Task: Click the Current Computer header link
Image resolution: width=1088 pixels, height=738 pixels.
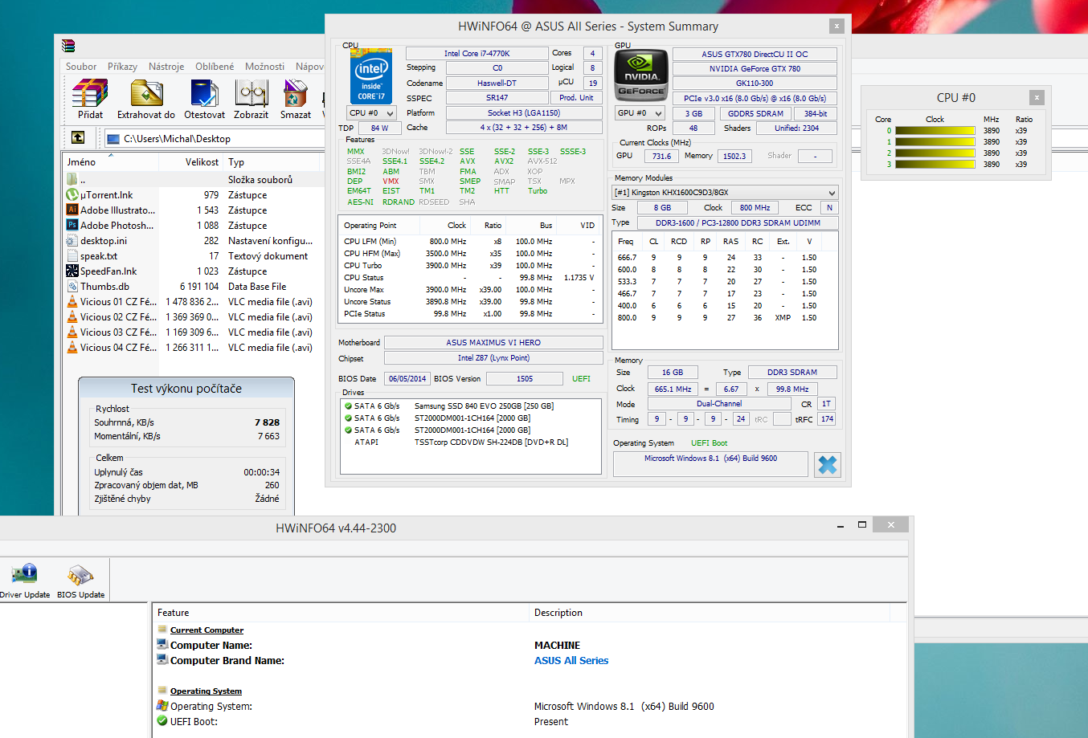Action: [x=207, y=630]
